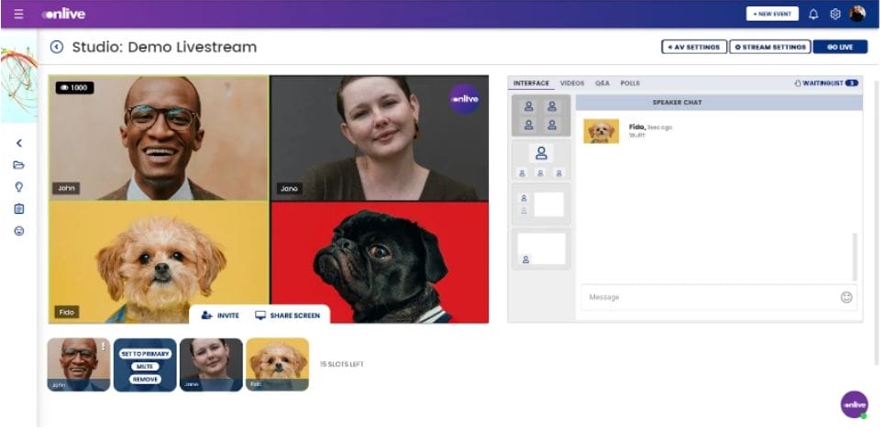Screen dimensions: 884x431
Task: Select the four-speaker grid layout
Action: [540, 115]
